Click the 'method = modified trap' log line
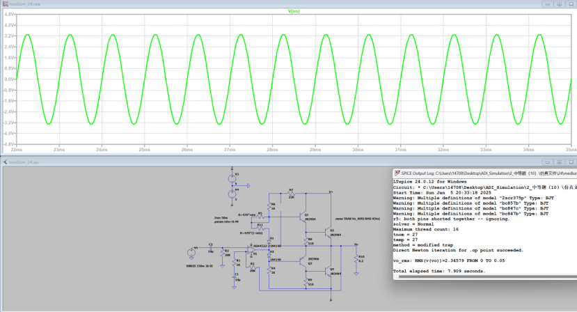 pyautogui.click(x=423, y=245)
